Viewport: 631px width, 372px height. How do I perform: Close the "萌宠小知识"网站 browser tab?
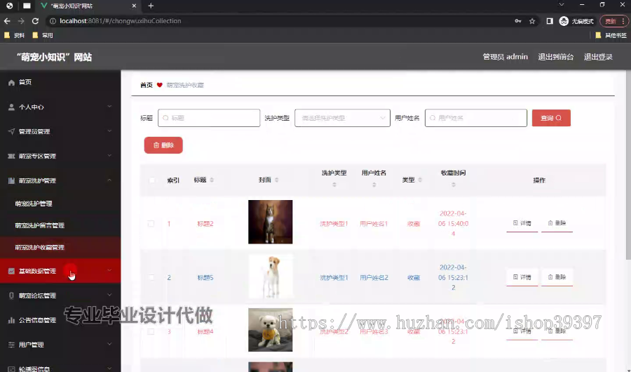pos(134,6)
